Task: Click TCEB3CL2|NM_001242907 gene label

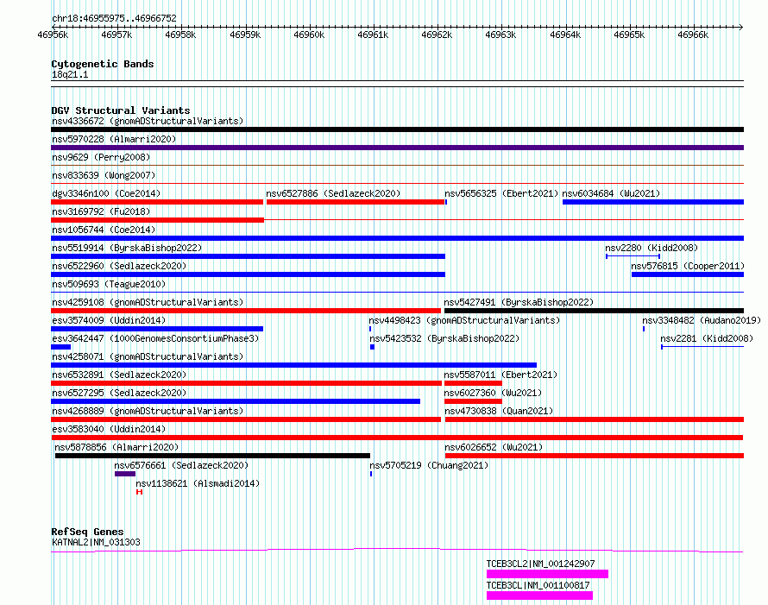Action: pyautogui.click(x=541, y=564)
